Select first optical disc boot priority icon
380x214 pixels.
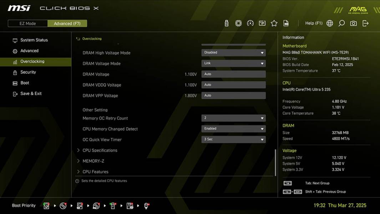click(63, 206)
